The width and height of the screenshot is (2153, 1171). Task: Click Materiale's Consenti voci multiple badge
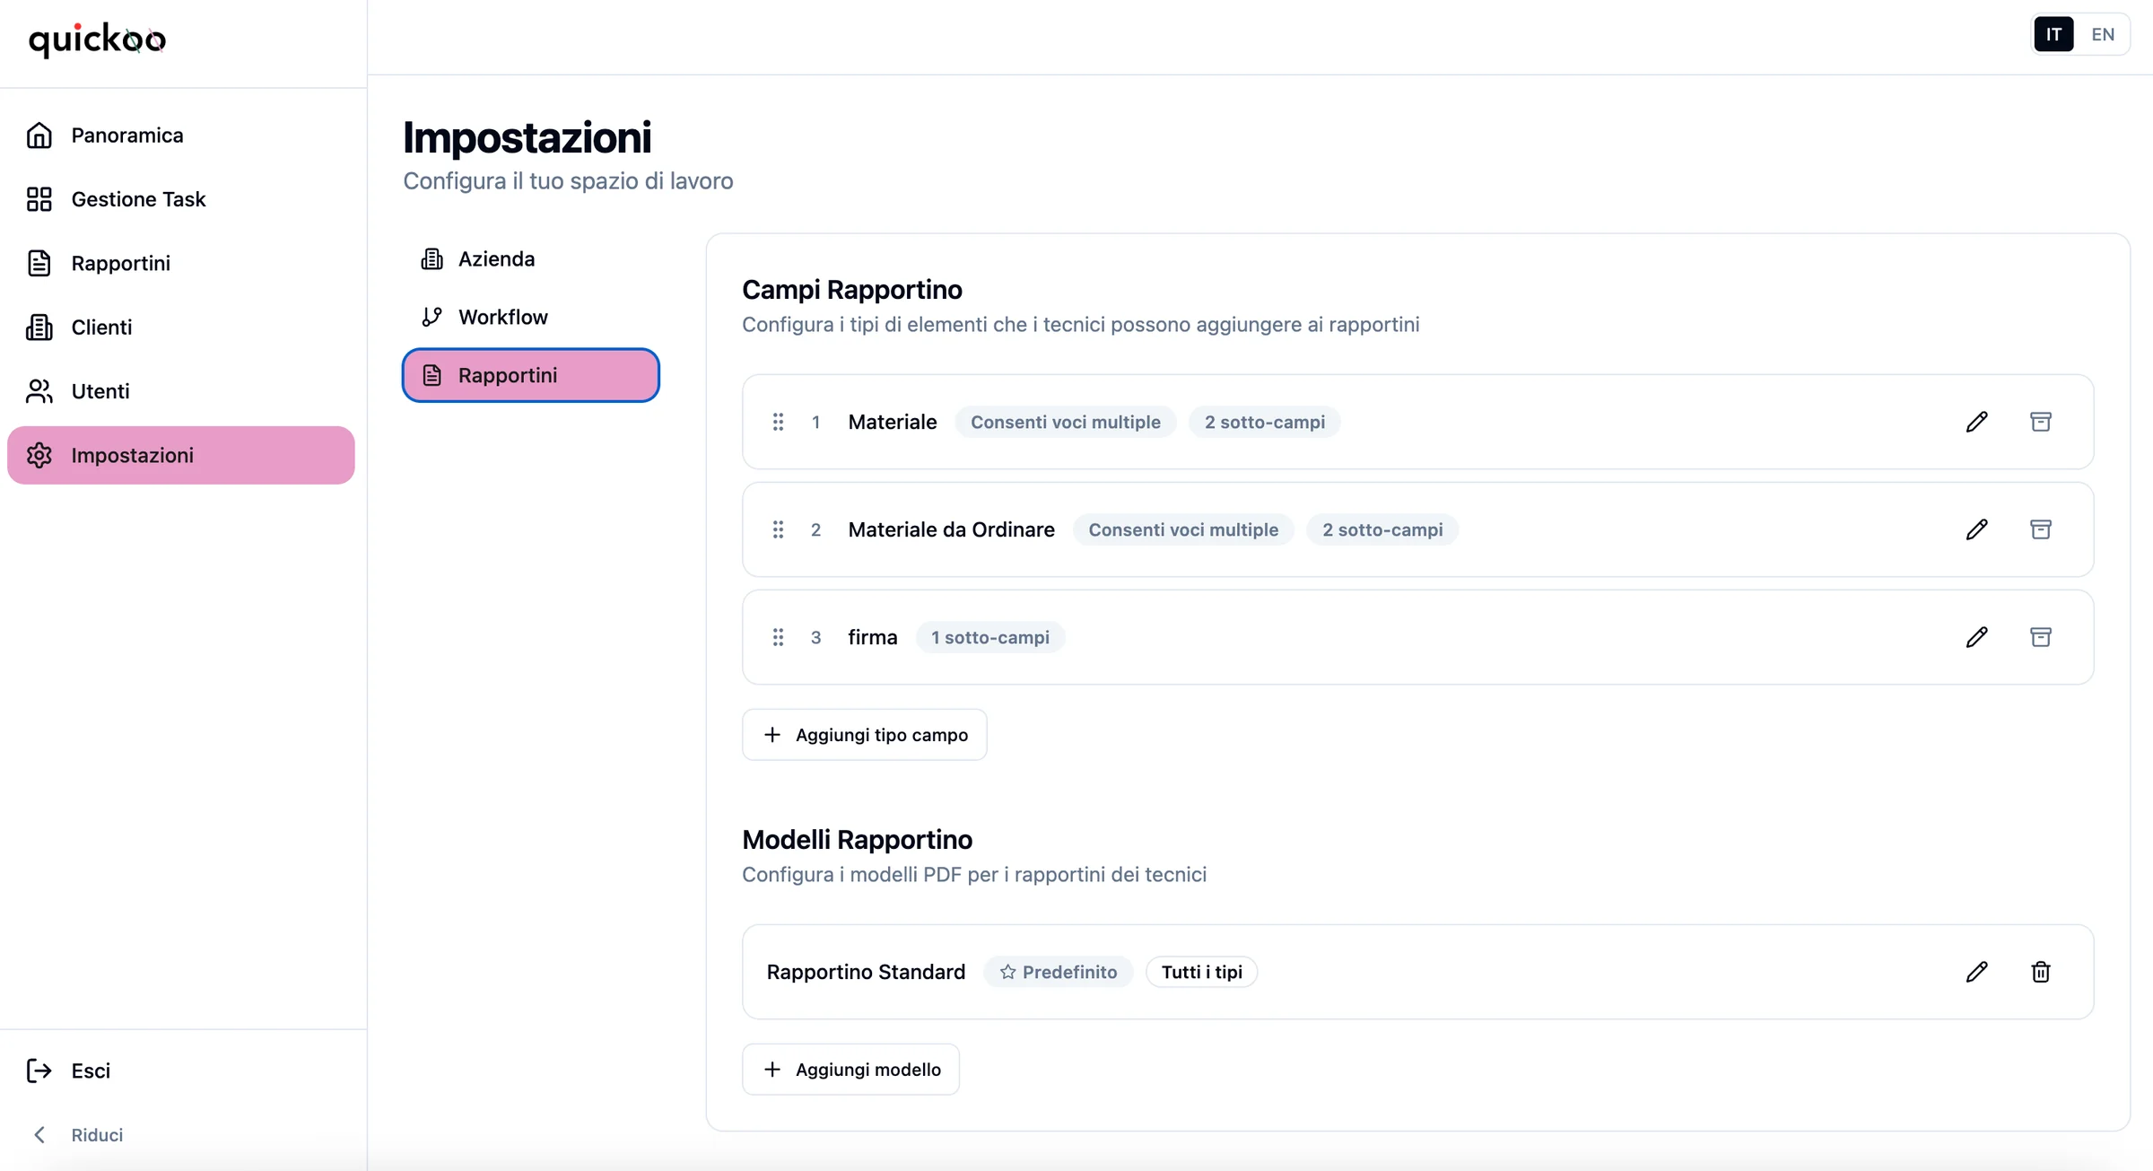tap(1066, 422)
